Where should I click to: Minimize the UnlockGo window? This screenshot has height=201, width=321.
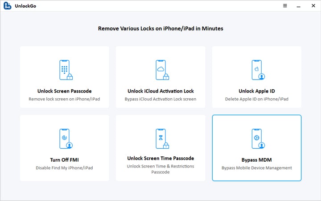pos(298,7)
